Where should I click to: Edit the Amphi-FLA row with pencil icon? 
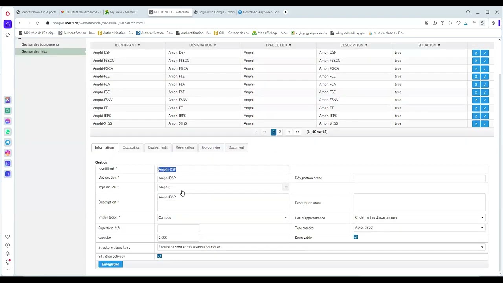[485, 85]
